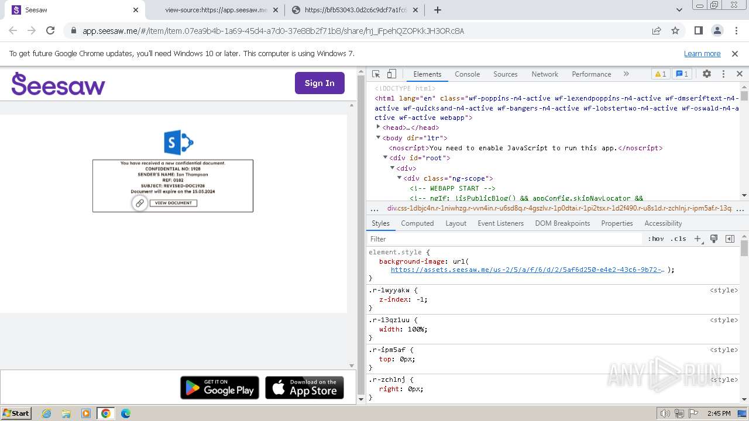Screen dimensions: 749x421
Task: Expand the head element node
Action: coord(379,127)
